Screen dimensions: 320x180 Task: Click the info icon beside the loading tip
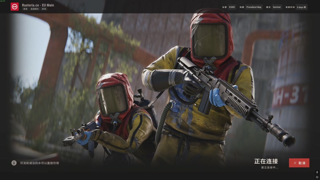14,163
